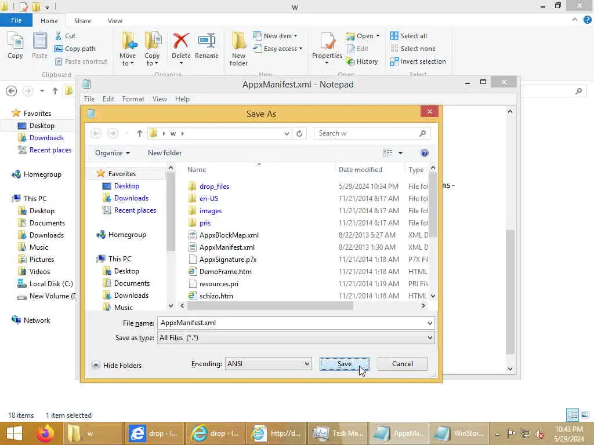Switch to Task Manager in the taskbar
The height and width of the screenshot is (445, 594).
(338, 433)
